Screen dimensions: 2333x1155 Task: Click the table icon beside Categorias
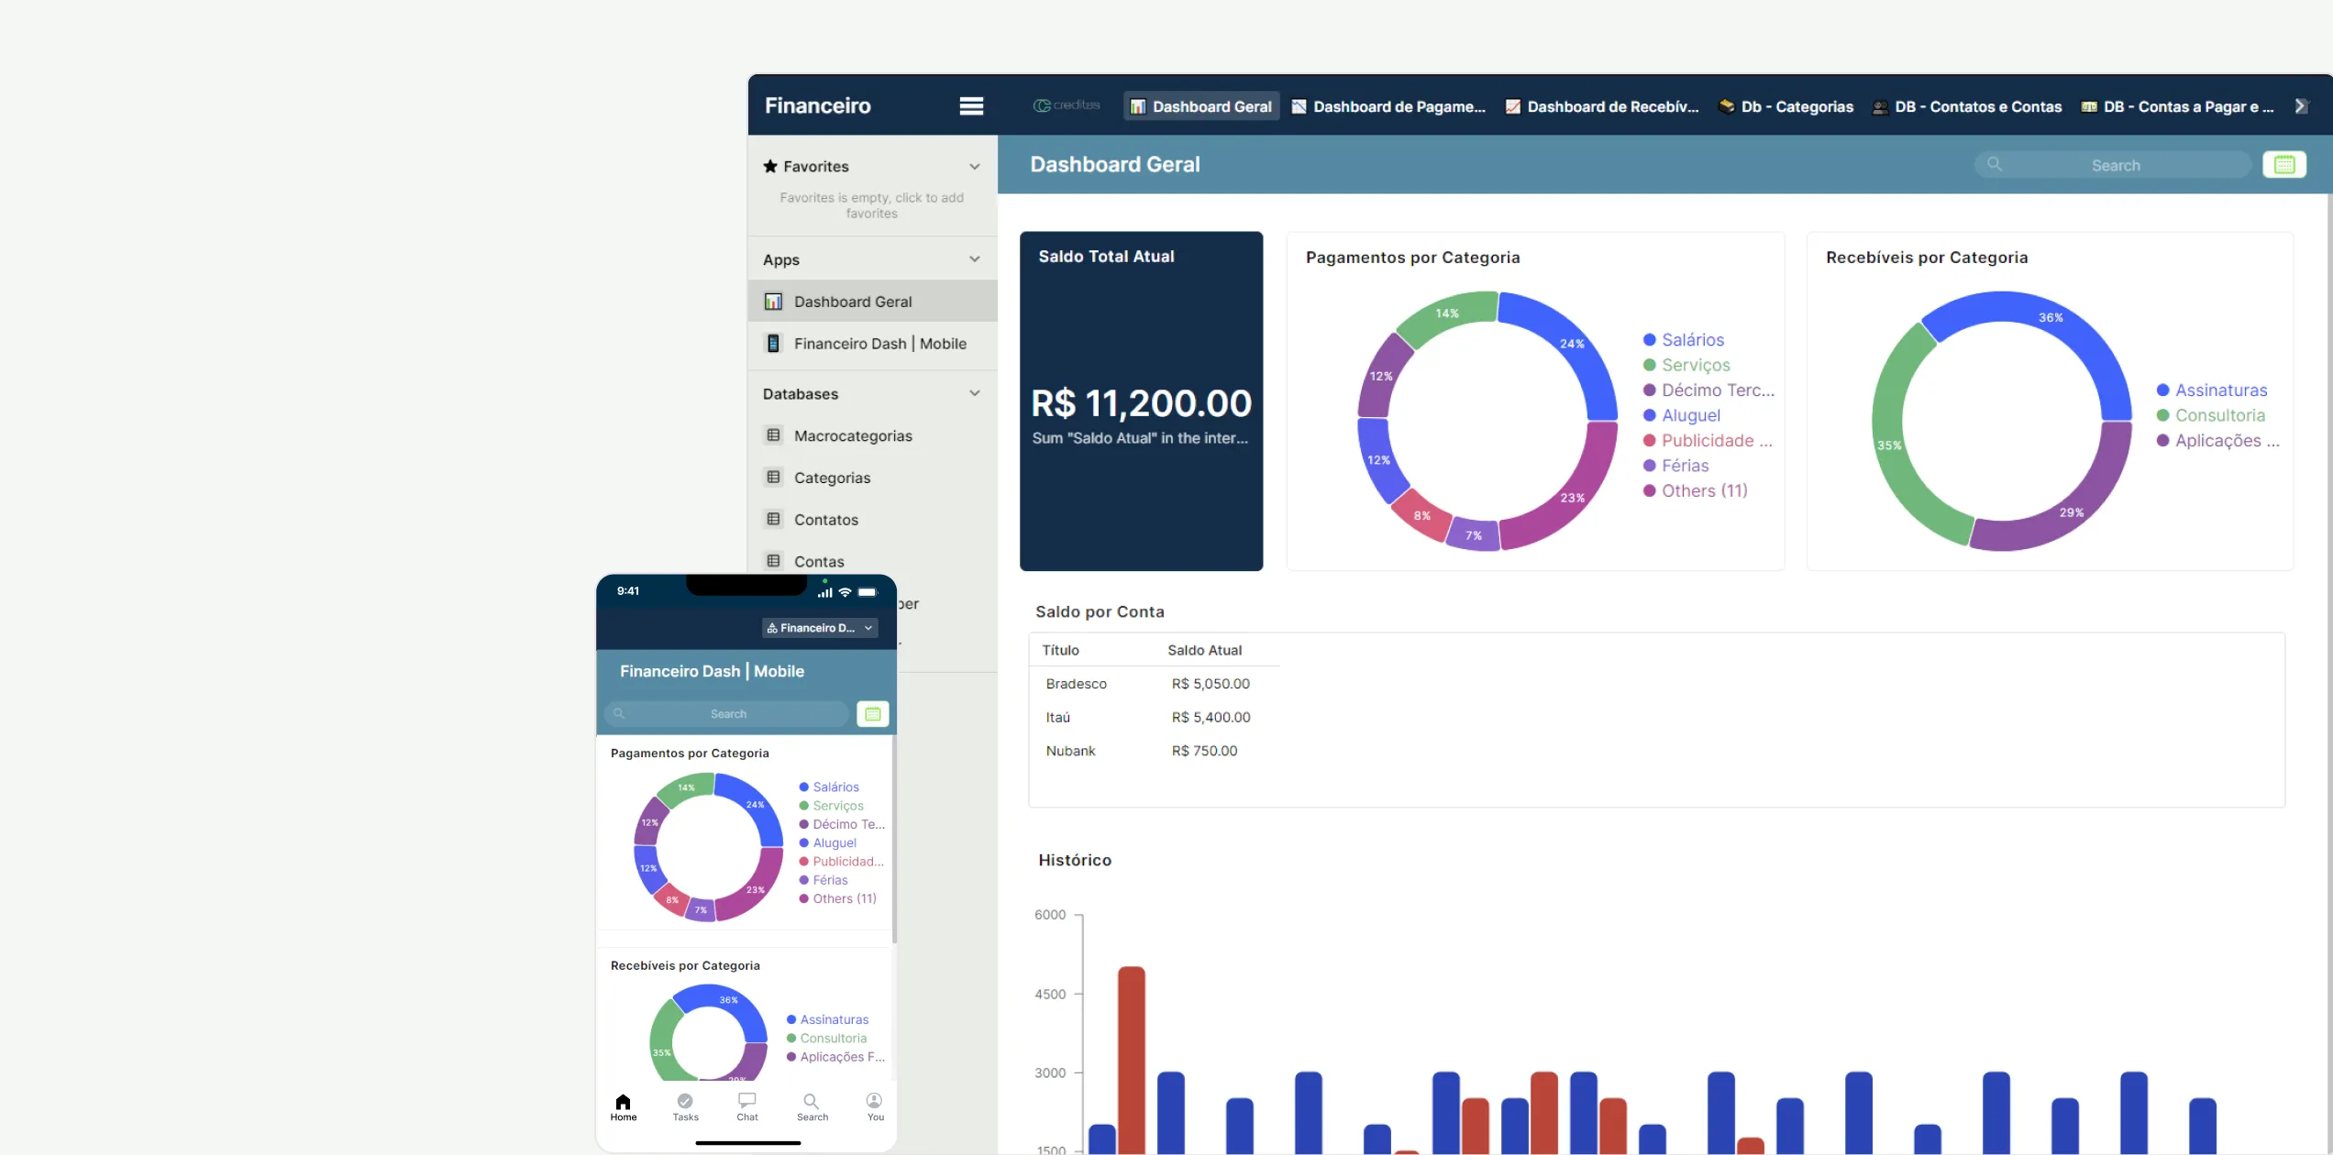tap(773, 478)
